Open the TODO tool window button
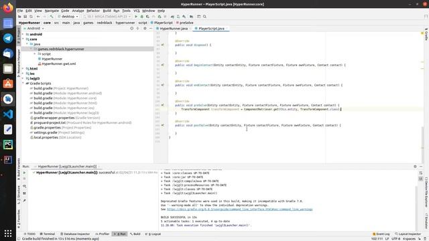This screenshot has width=429, height=241. [x=29, y=234]
